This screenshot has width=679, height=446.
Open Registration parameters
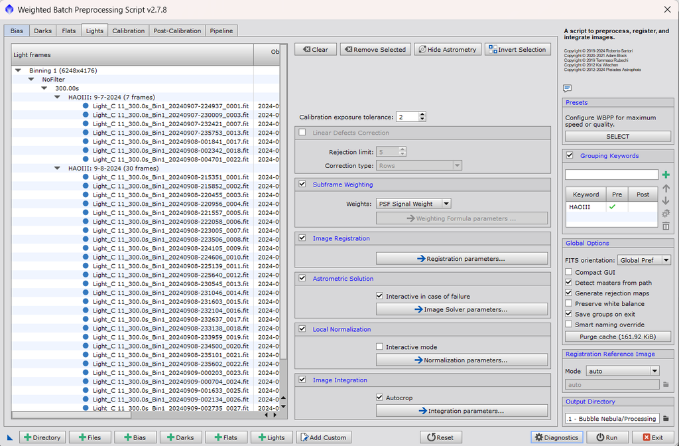pos(462,259)
